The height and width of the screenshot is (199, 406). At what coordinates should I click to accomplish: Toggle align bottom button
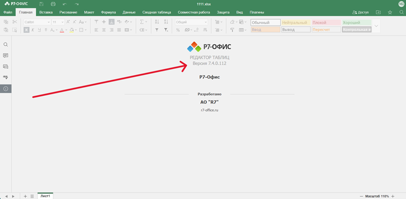pyautogui.click(x=111, y=22)
